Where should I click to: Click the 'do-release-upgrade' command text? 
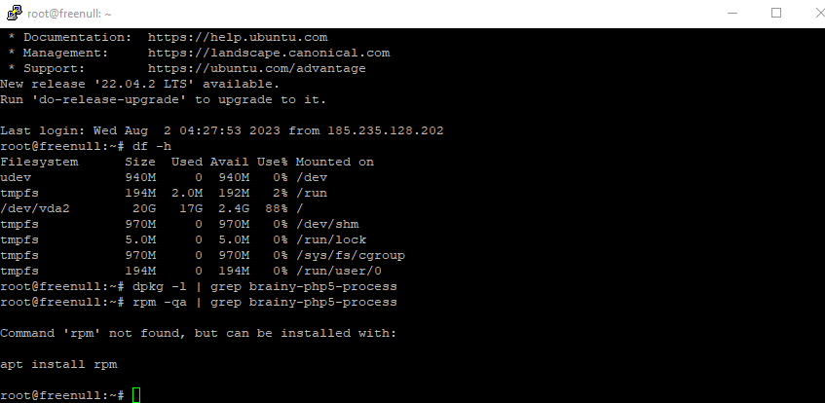click(109, 99)
